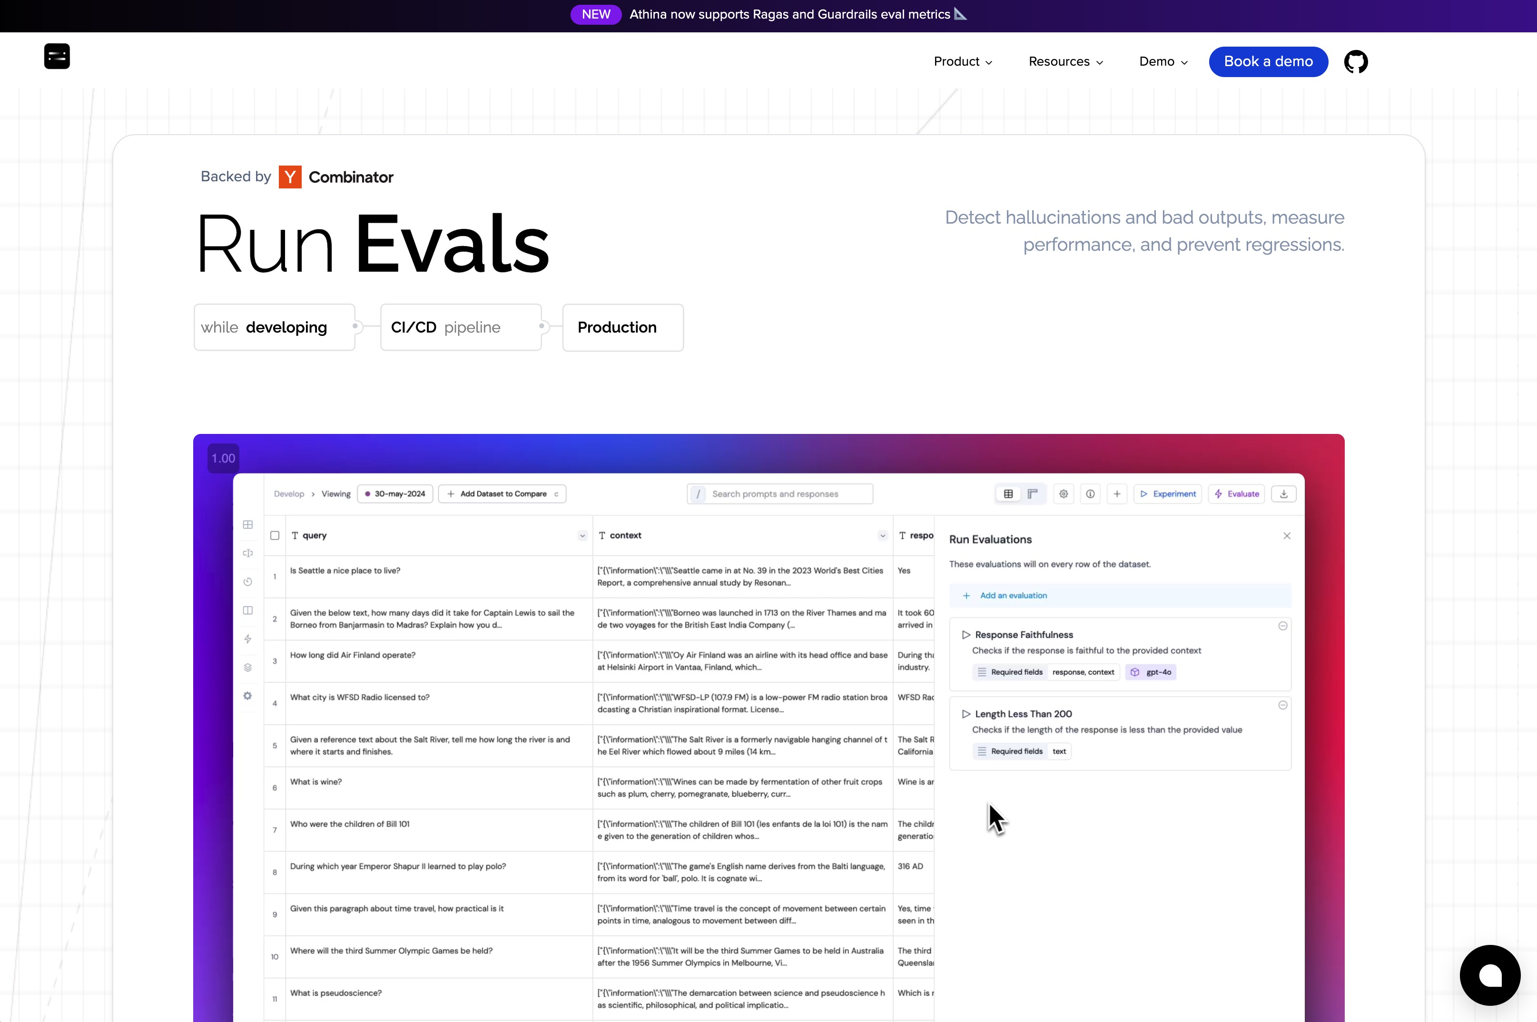Click the datasets grid icon in sidebar

(x=248, y=525)
